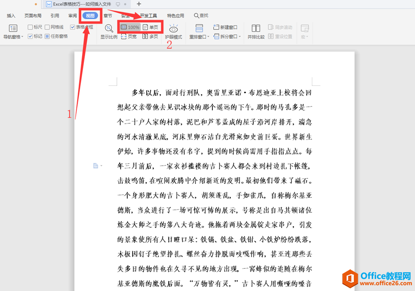The image size is (415, 291).
Task: Open the 特色应用 featured apps tab
Action: (x=175, y=16)
